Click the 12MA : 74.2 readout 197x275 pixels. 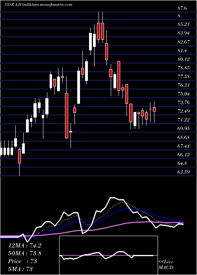(24, 246)
